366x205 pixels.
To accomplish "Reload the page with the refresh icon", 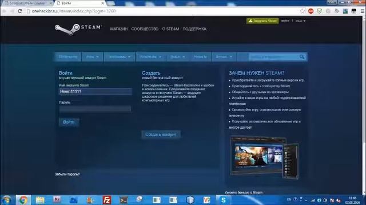I will coord(20,11).
